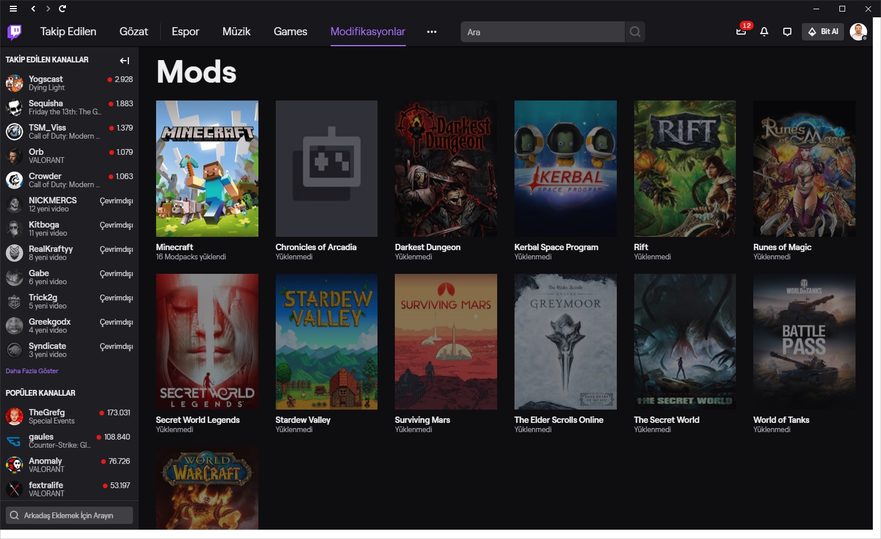Click the Bit Al button
This screenshot has width=881, height=539.
click(823, 32)
